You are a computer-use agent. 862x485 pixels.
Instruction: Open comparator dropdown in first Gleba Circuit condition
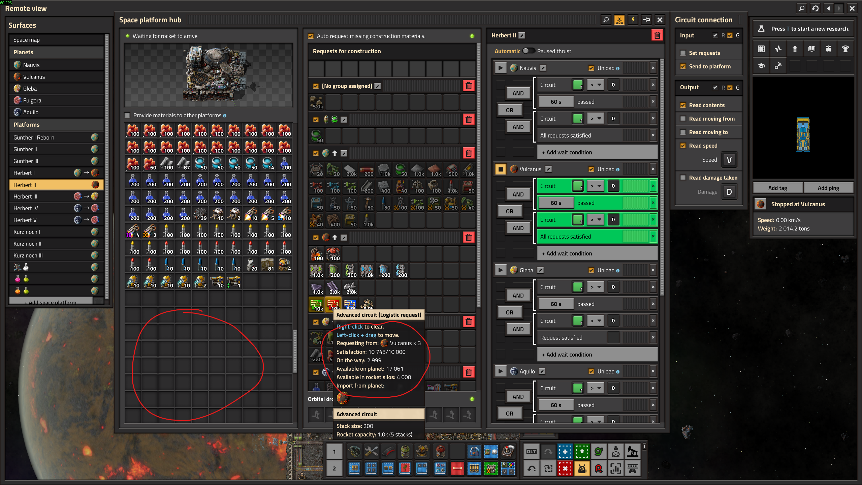(596, 287)
